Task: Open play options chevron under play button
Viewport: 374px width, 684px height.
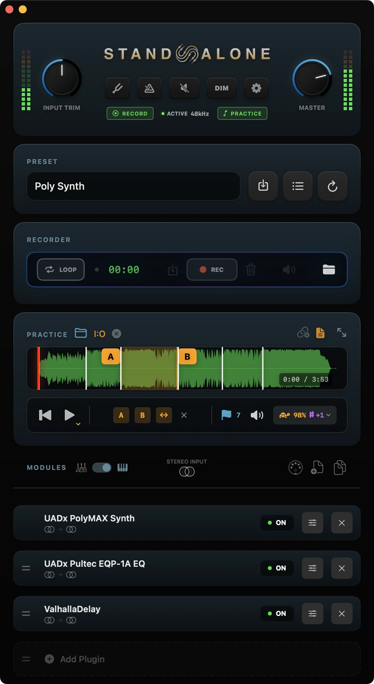Action: click(78, 424)
